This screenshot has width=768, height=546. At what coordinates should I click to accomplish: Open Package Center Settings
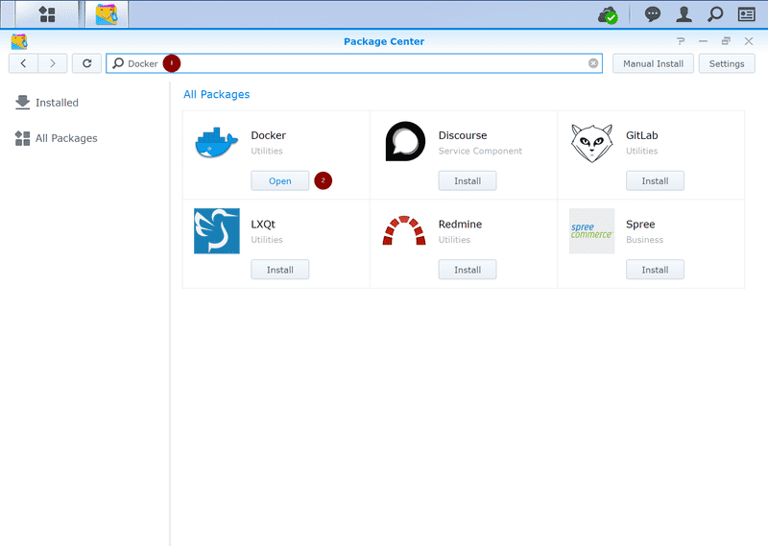click(x=727, y=63)
